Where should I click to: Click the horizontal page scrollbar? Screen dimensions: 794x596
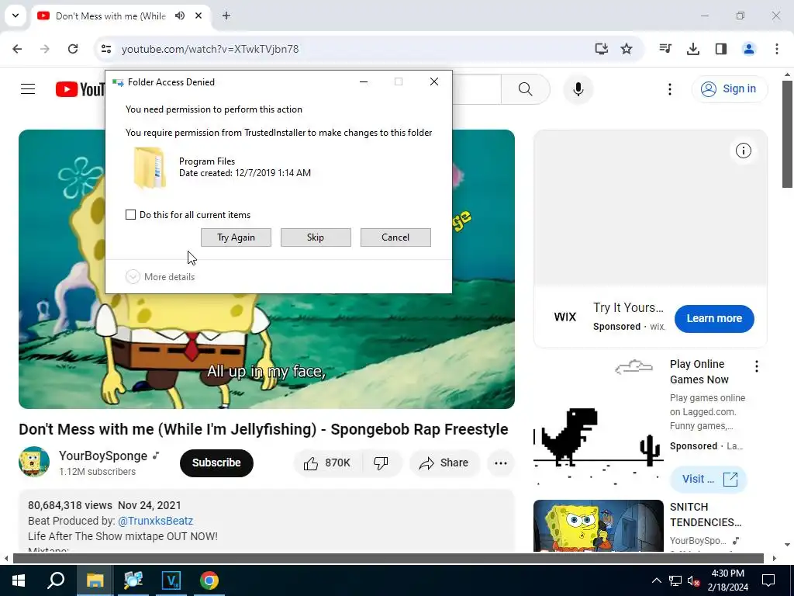point(388,559)
